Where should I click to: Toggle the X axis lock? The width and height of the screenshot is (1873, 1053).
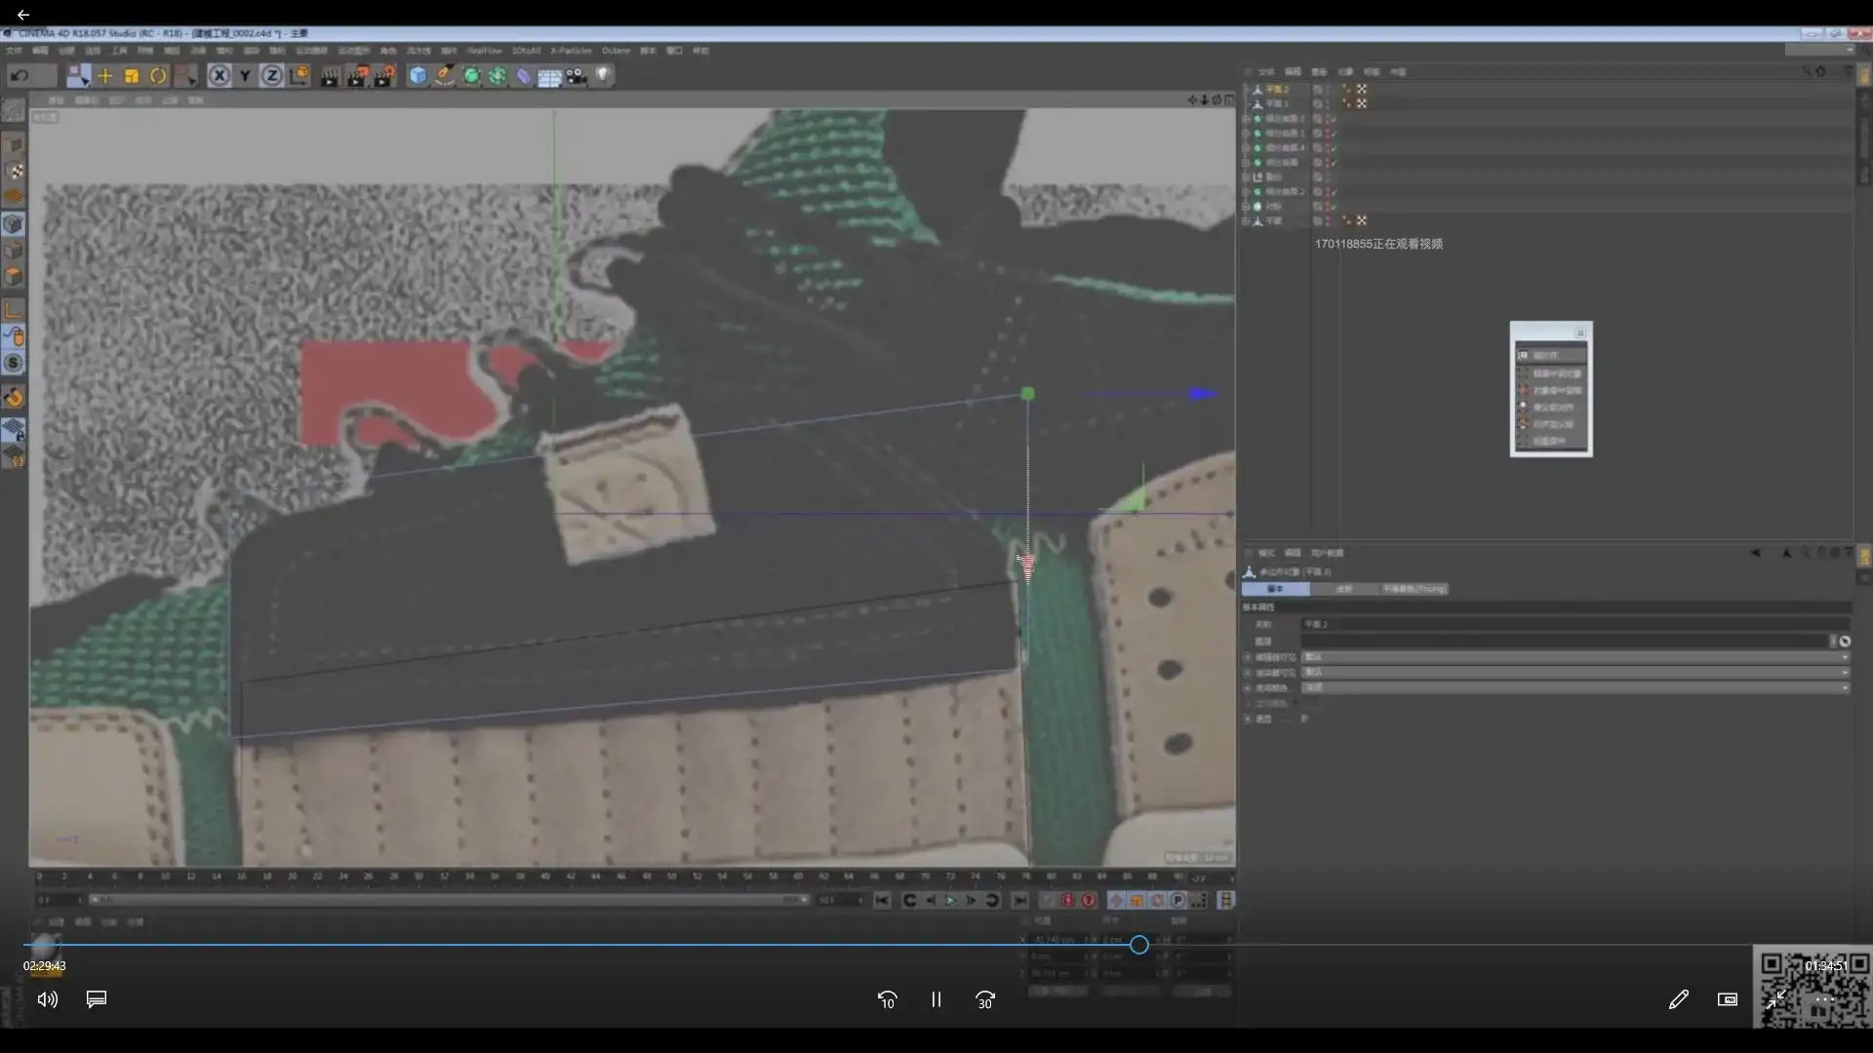(x=219, y=76)
